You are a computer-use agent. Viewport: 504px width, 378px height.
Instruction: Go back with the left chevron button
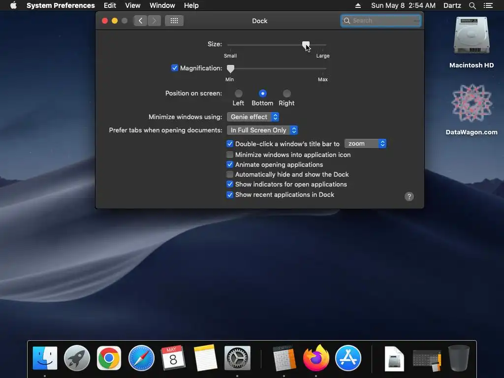coord(140,21)
